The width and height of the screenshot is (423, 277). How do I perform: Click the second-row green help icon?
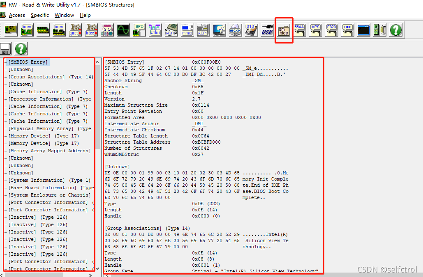[21, 49]
